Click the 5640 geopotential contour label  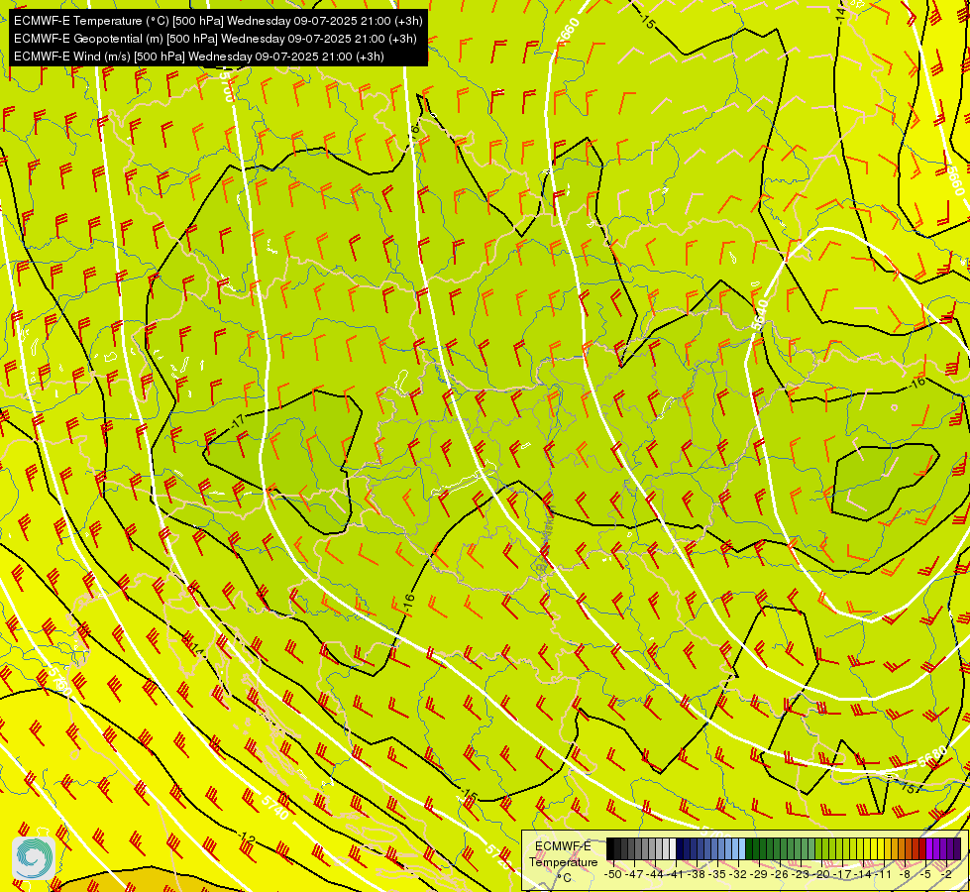point(760,314)
